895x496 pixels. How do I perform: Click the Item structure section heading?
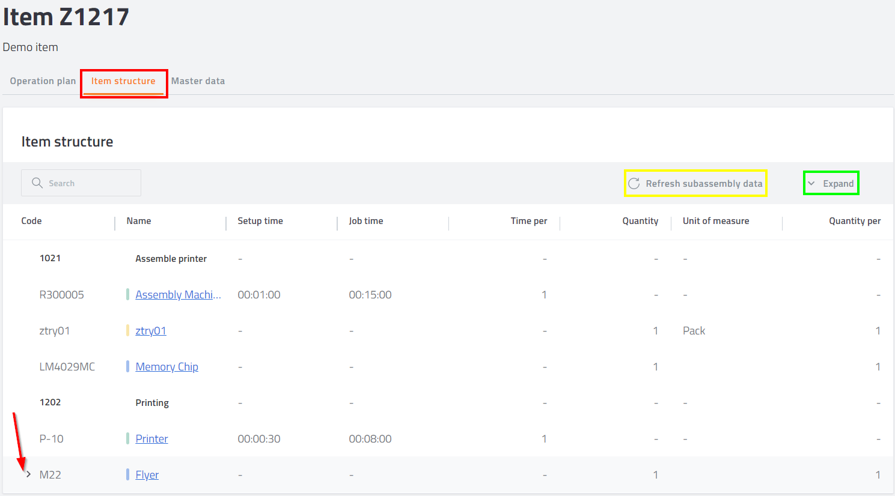(x=67, y=142)
